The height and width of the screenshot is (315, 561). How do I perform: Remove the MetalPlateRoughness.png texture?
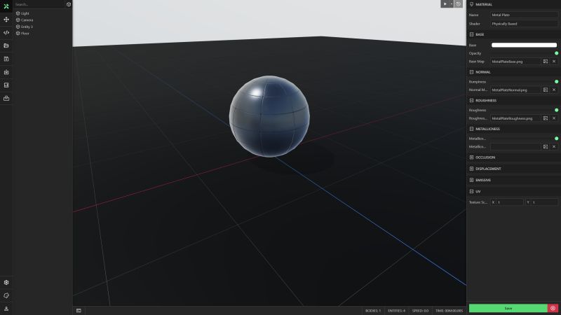coord(554,118)
